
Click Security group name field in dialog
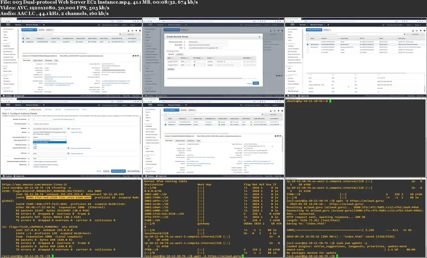point(208,42)
